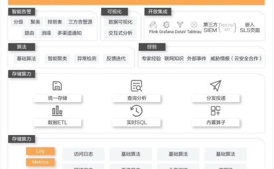
Task: Click the Tableau cross icon
Action: pos(194,25)
